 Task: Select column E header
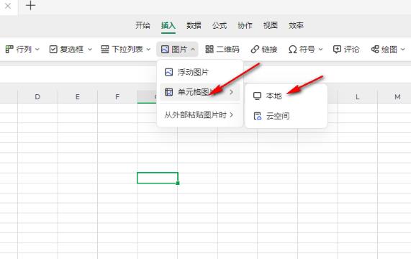point(77,97)
